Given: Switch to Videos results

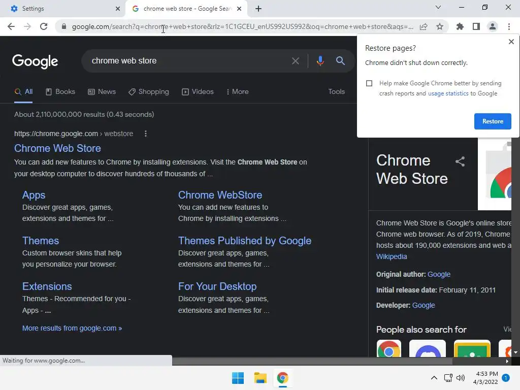Looking at the screenshot, I should pos(198,92).
